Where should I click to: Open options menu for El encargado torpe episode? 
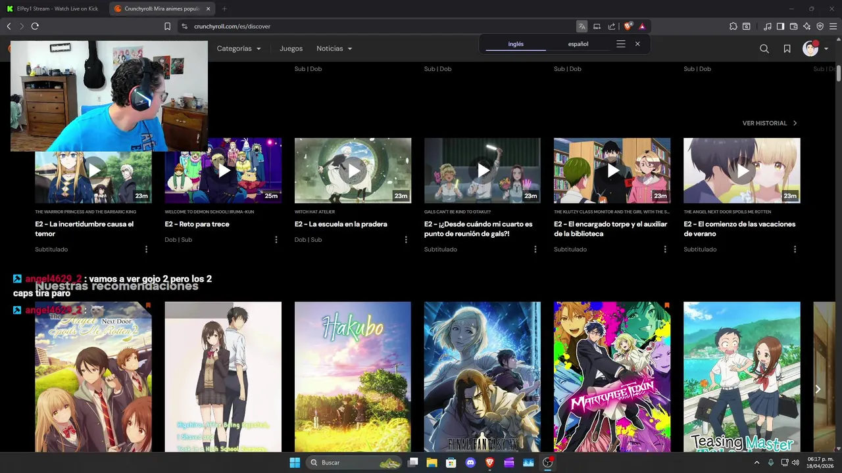[x=665, y=250]
